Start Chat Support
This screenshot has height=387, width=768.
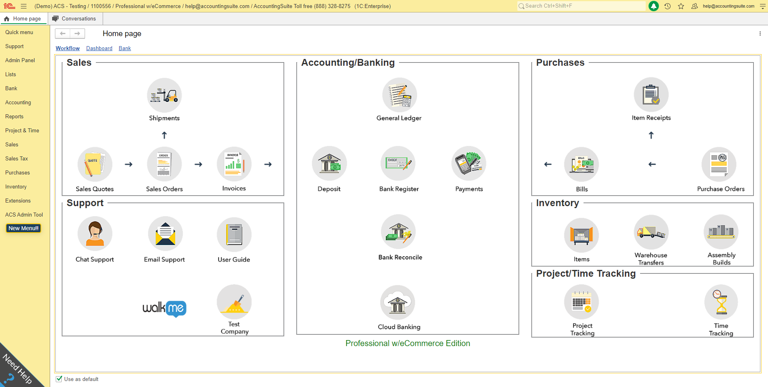95,234
